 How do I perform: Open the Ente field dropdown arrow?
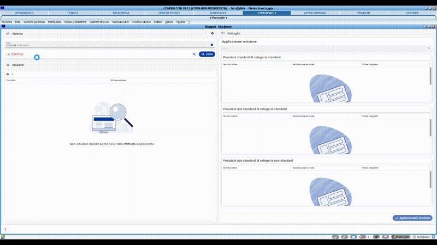[x=212, y=45]
